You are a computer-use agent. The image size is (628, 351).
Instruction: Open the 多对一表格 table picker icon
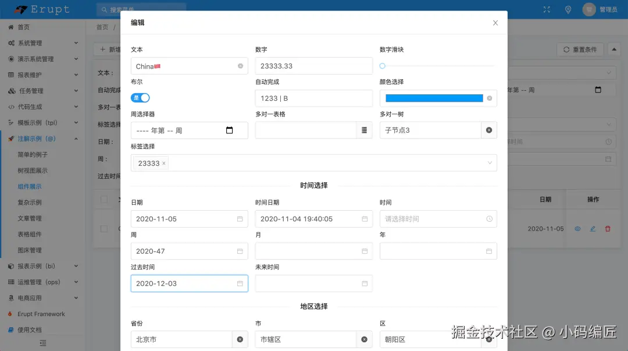point(364,130)
